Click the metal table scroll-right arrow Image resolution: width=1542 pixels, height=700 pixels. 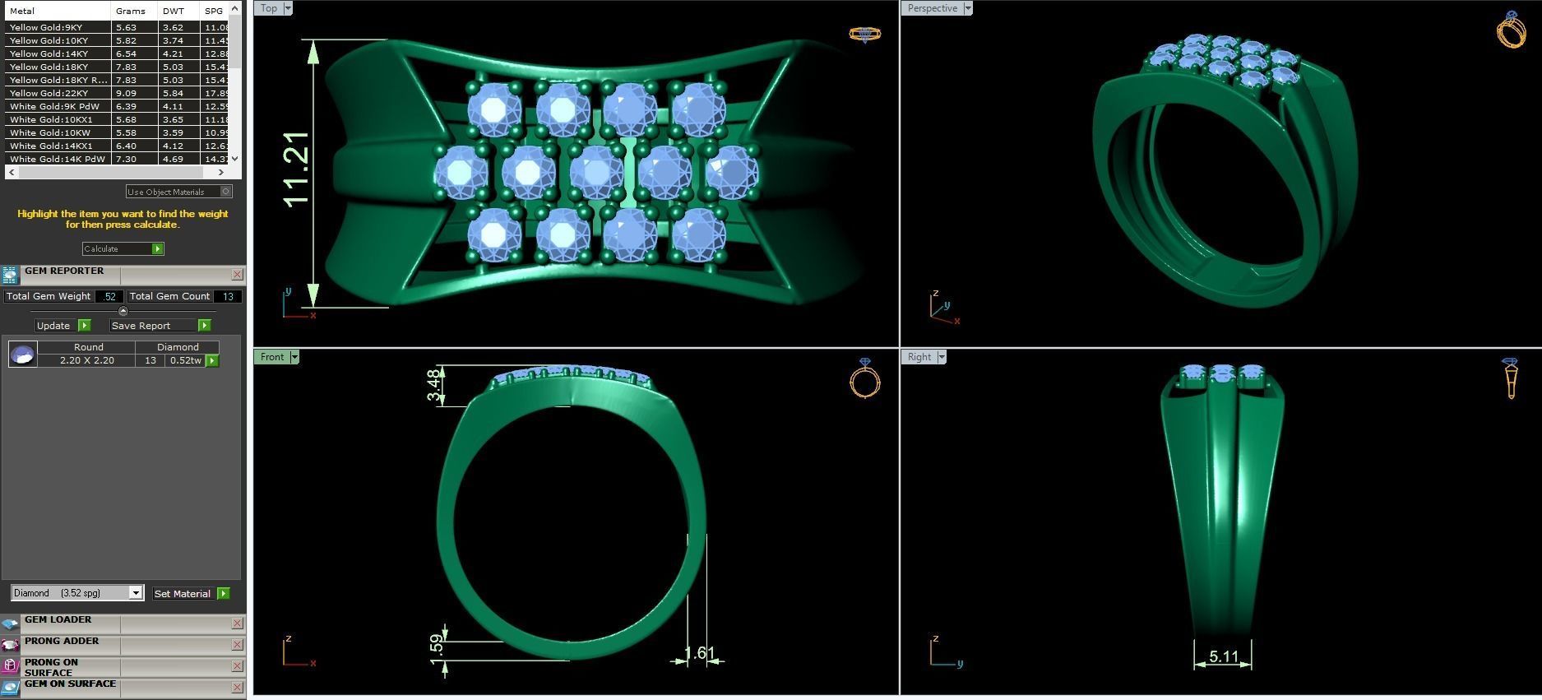tap(220, 172)
